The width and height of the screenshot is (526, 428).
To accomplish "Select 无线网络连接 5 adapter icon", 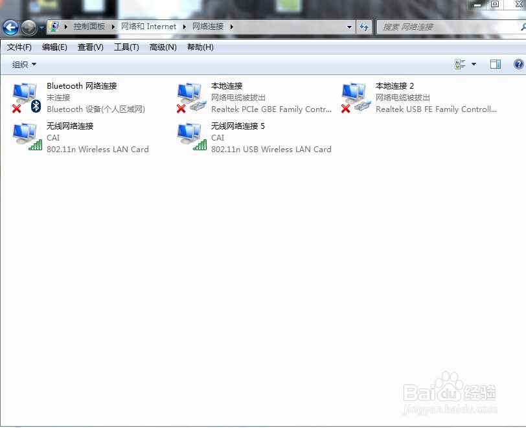I will tap(192, 137).
